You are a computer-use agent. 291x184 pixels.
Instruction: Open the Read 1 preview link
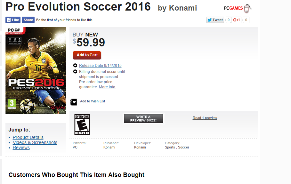tap(205, 118)
